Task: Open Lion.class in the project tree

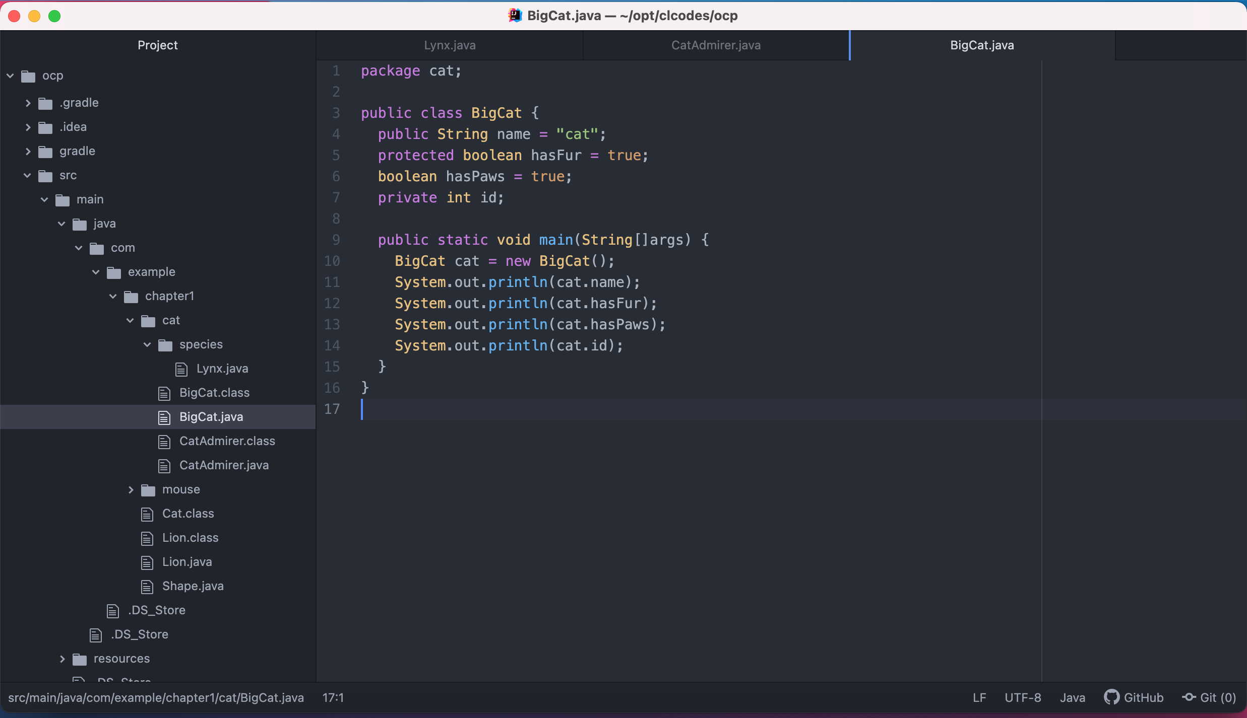Action: 190,538
